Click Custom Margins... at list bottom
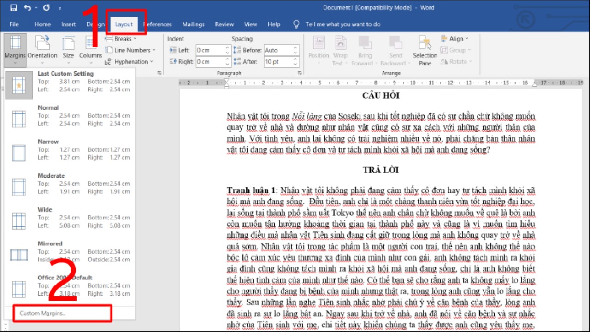Screen dimensions: 590x332 [x=43, y=314]
